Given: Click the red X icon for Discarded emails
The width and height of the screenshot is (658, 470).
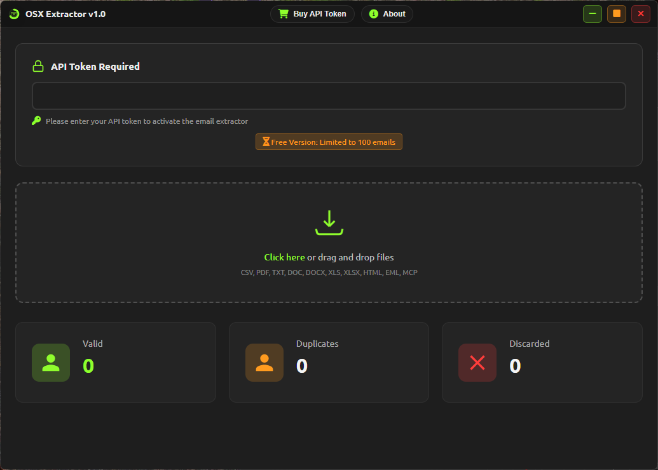Looking at the screenshot, I should (477, 363).
